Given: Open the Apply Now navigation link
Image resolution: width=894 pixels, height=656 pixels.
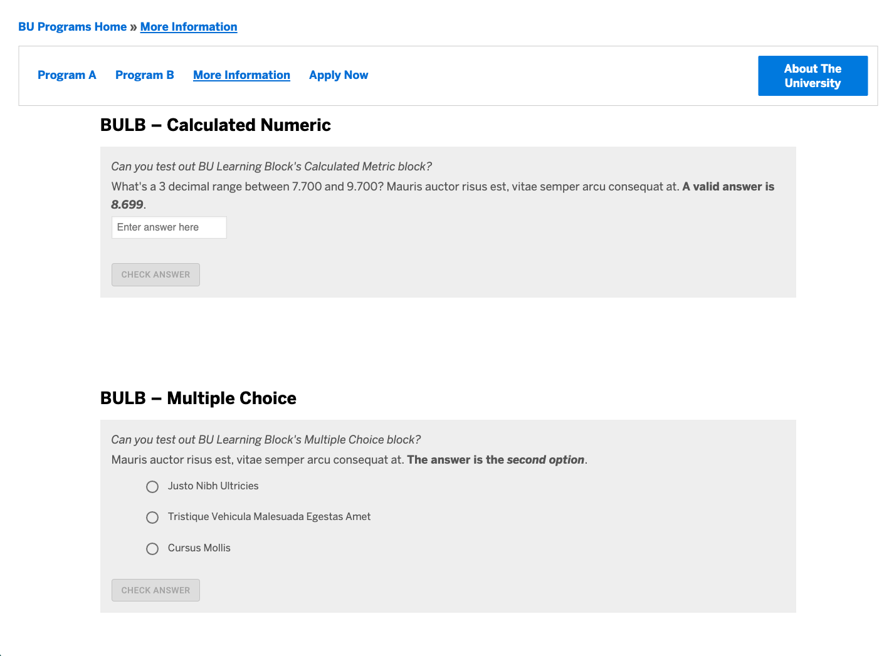Looking at the screenshot, I should pyautogui.click(x=339, y=75).
